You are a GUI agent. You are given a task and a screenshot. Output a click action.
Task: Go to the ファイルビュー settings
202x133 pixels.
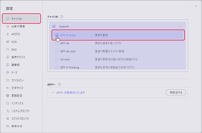(18, 80)
